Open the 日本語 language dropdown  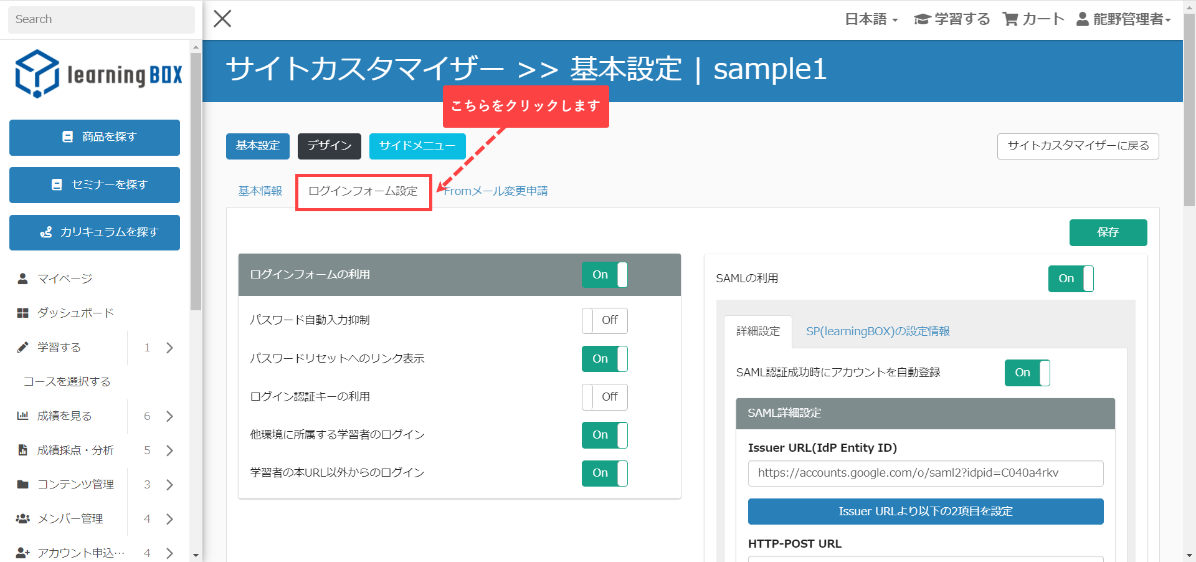pyautogui.click(x=871, y=19)
